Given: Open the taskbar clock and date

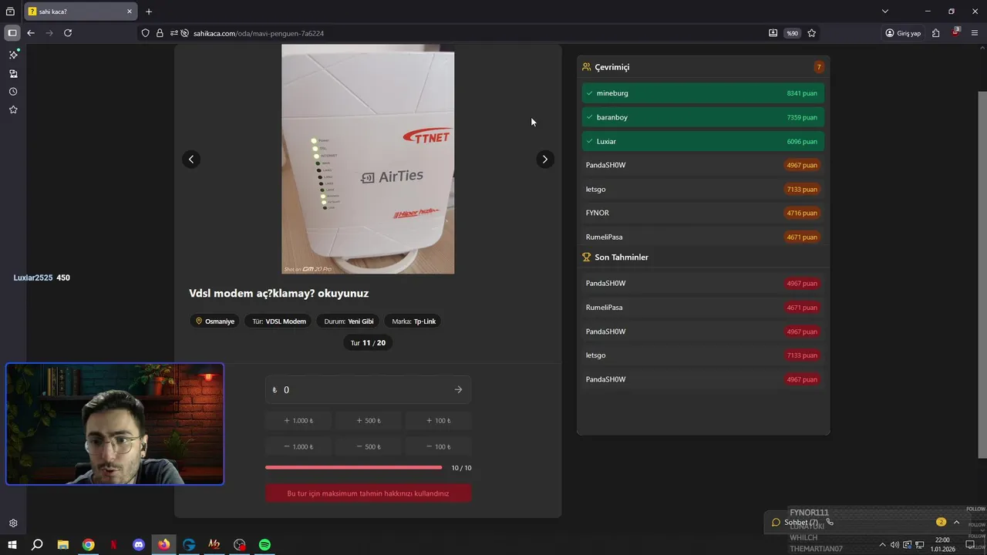Looking at the screenshot, I should click(x=942, y=545).
